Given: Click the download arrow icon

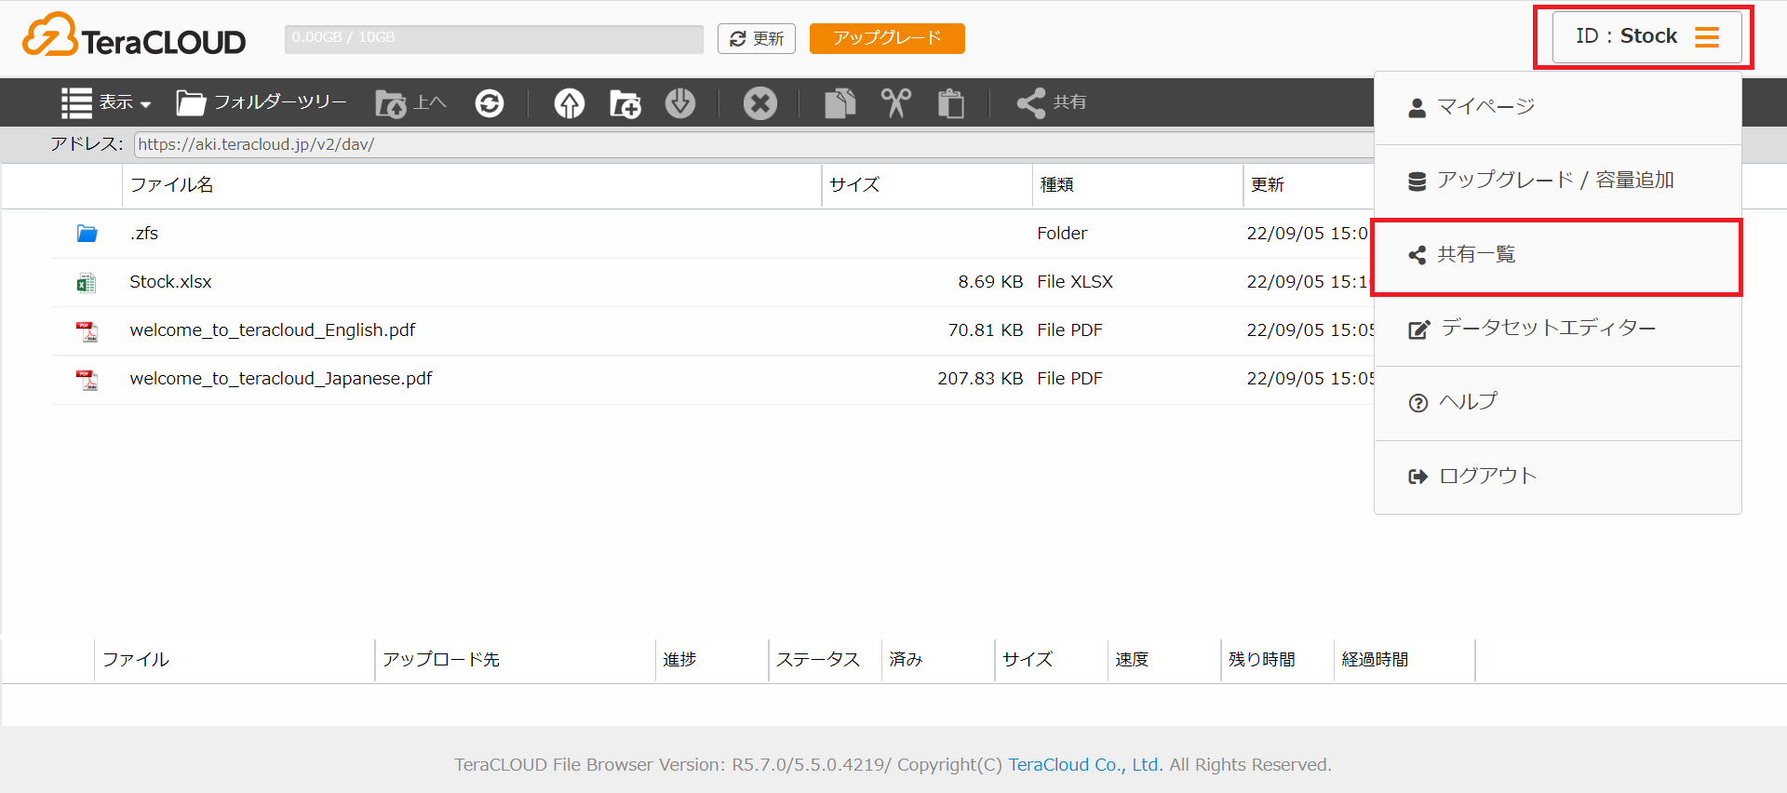Looking at the screenshot, I should click(680, 102).
